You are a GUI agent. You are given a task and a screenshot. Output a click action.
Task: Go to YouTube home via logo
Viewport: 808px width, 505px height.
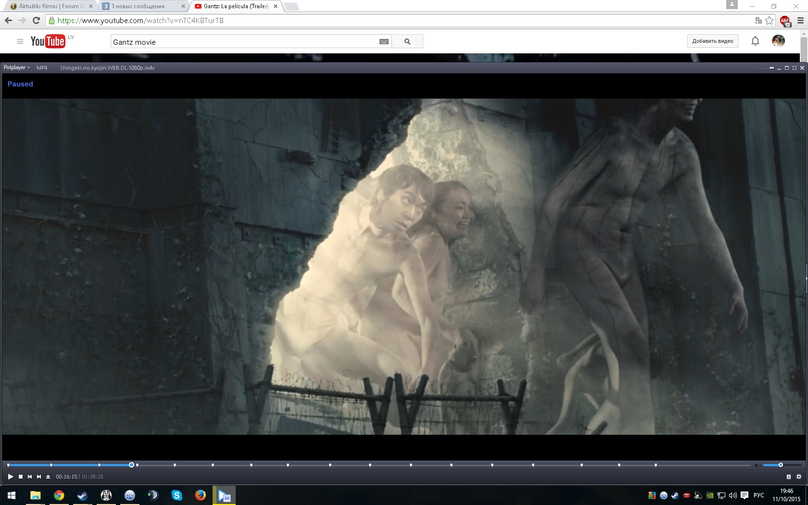tap(48, 41)
